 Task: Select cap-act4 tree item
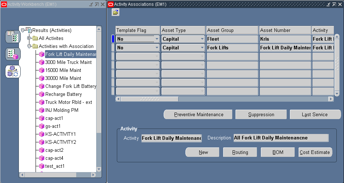click(x=54, y=158)
